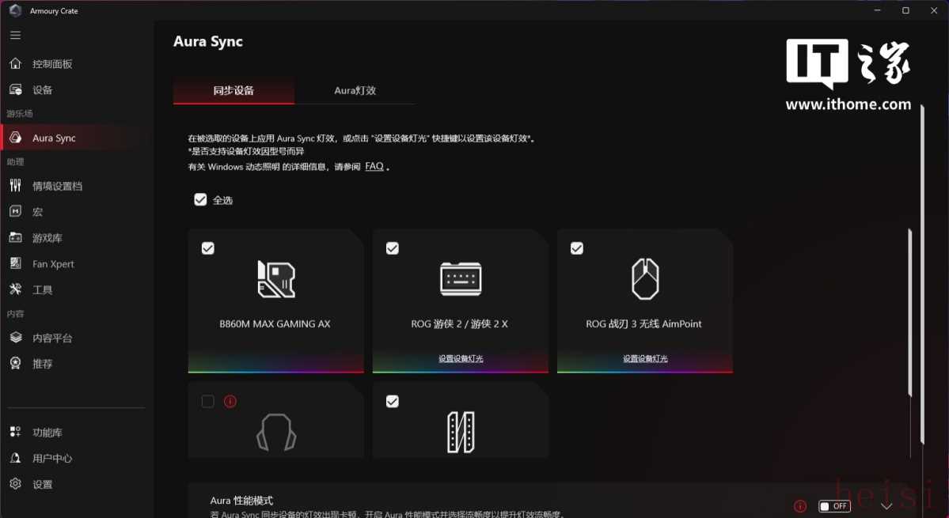Select the 同步设备 tab
The image size is (949, 518).
[x=233, y=90]
